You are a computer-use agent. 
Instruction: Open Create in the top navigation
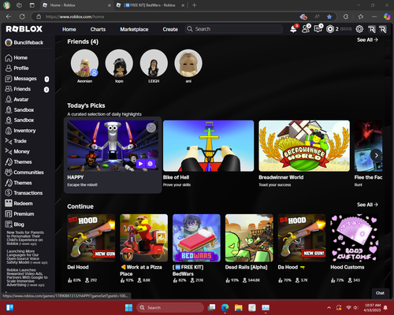tap(170, 29)
